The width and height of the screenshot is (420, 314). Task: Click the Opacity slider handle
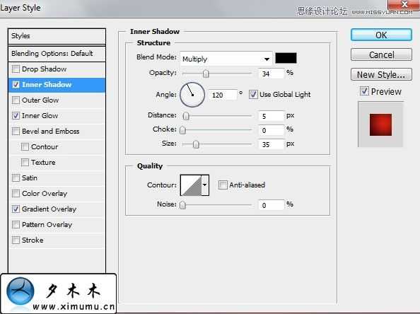pyautogui.click(x=206, y=74)
